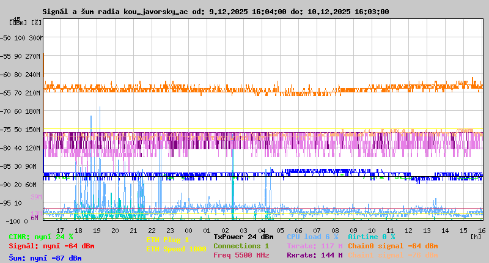Click the blue Šum noise legend entry
Viewport: 489px width, 263px height.
(x=45, y=258)
